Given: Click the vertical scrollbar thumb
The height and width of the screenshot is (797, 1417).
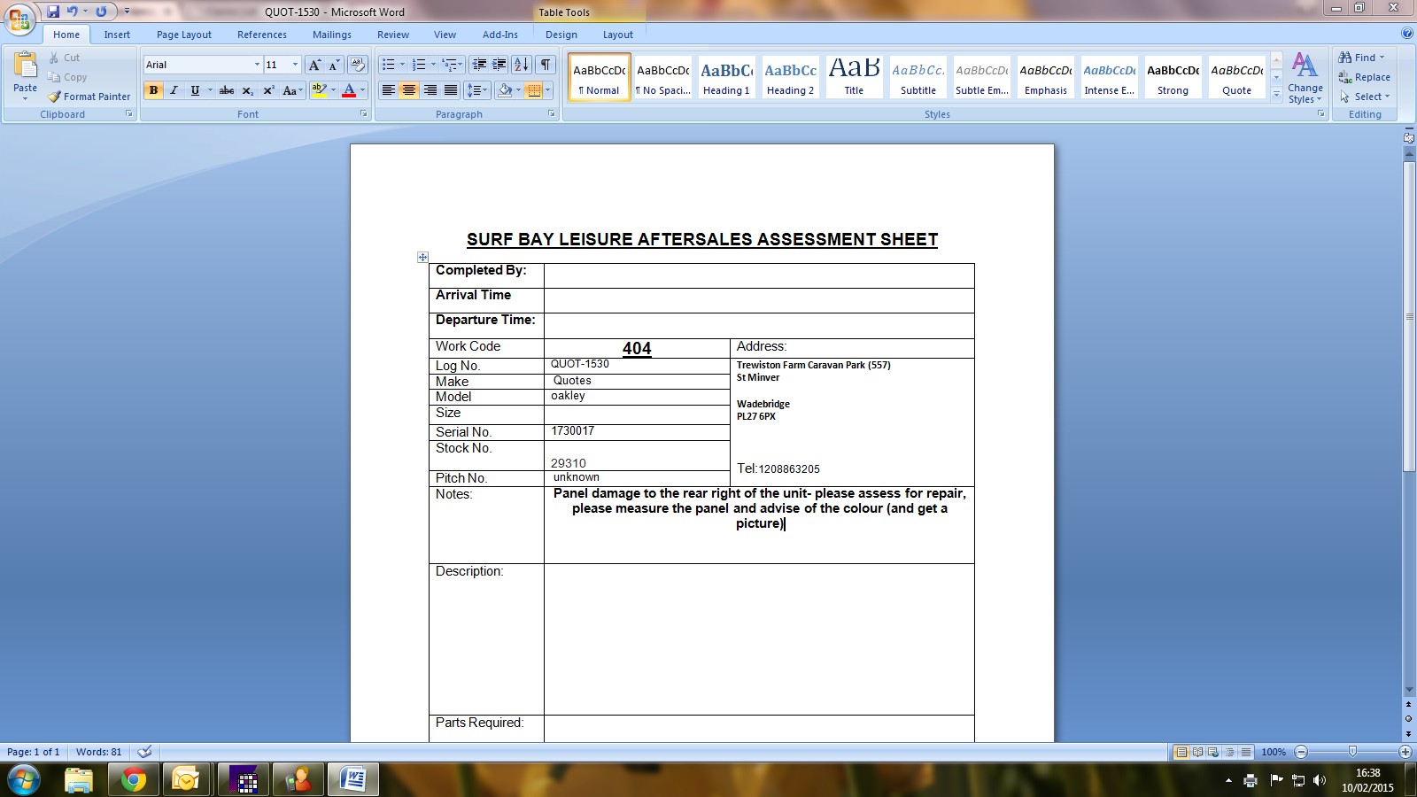Looking at the screenshot, I should click(x=1409, y=316).
